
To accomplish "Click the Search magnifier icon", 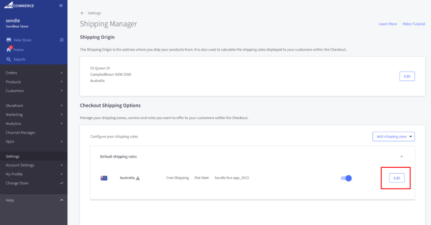I will click(x=8, y=59).
